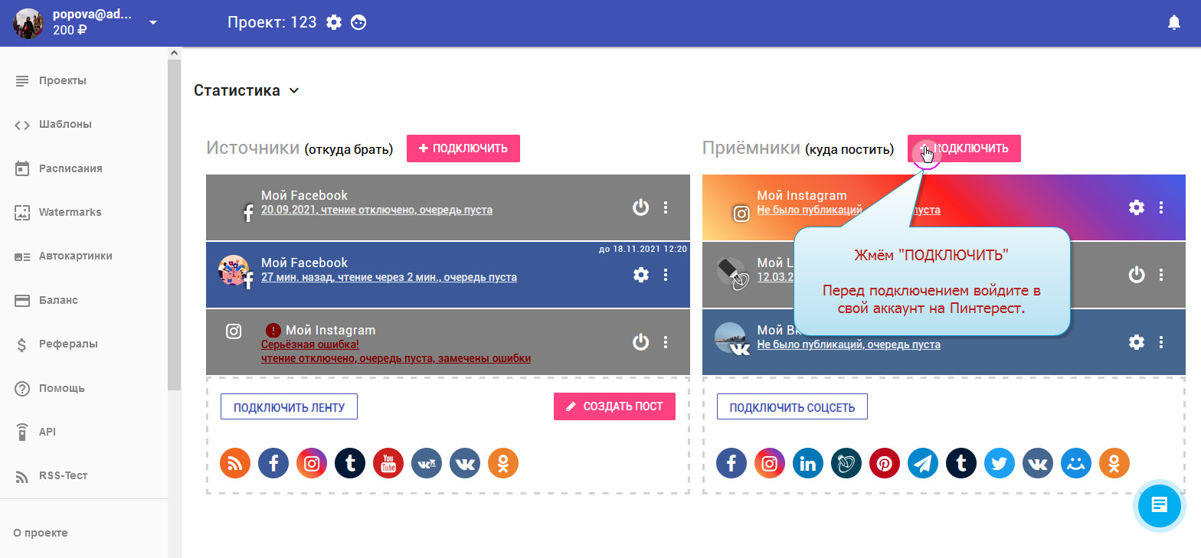Viewport: 1201px width, 558px height.
Task: Toggle power on the gray LinkedIn receiver
Action: [1137, 275]
